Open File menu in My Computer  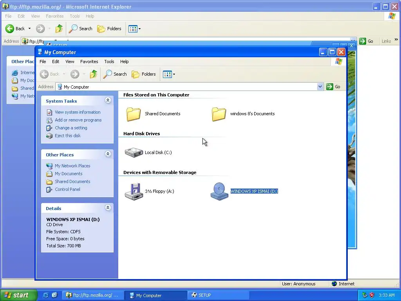point(43,62)
